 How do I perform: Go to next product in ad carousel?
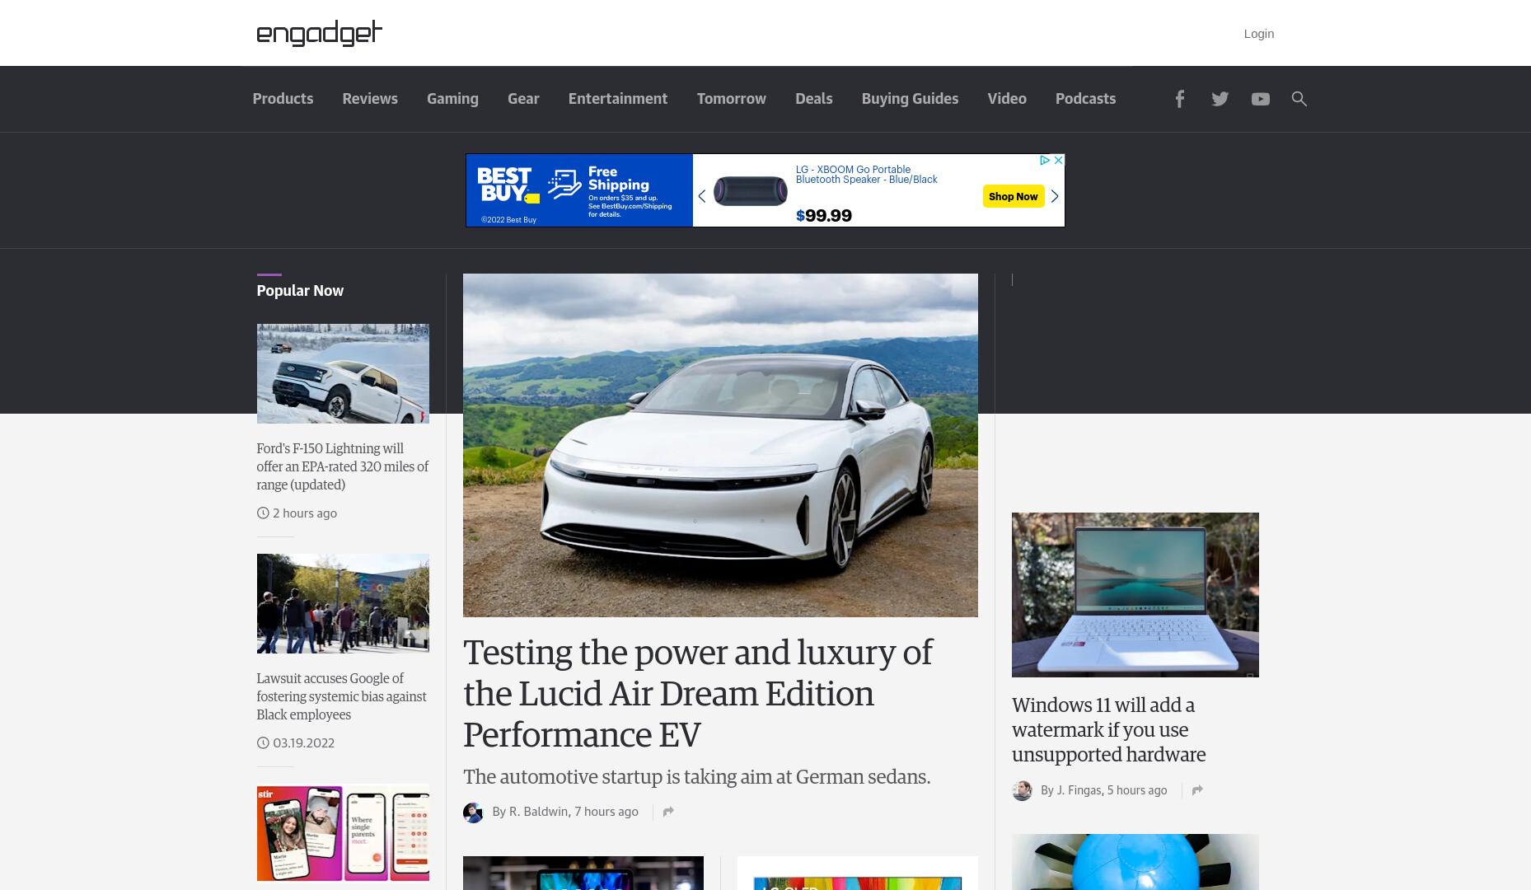click(x=1055, y=196)
